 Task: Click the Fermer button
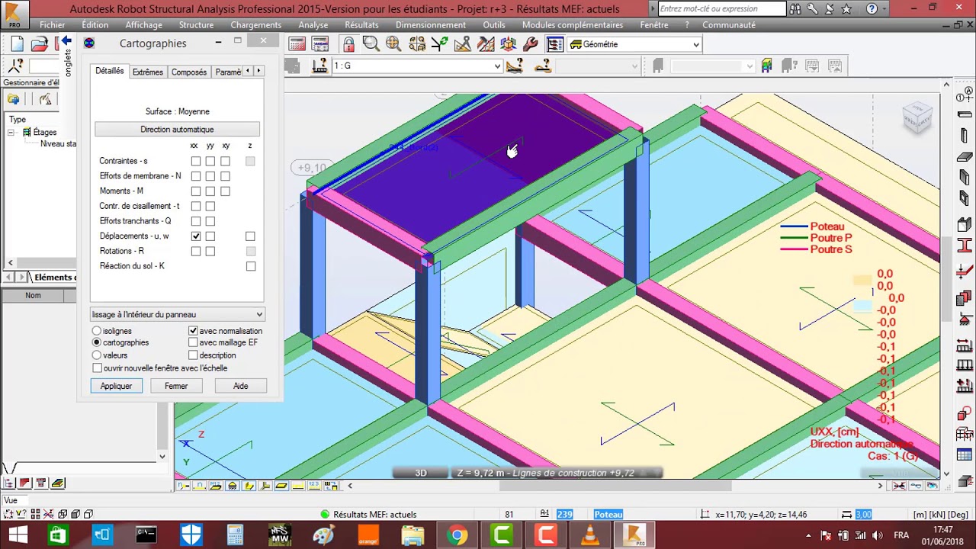(x=176, y=386)
